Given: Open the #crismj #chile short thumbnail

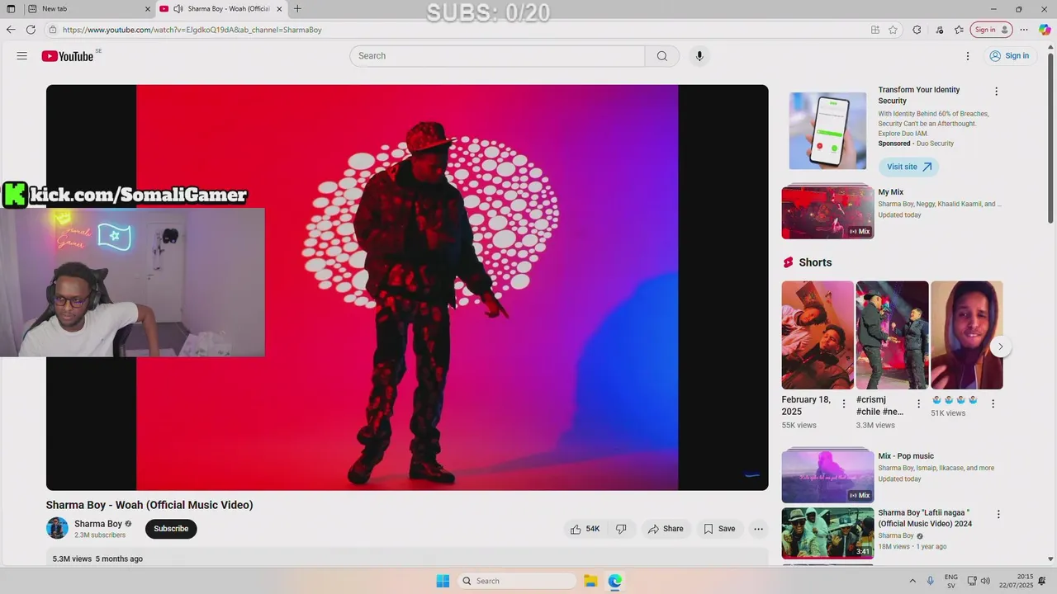Looking at the screenshot, I should 892,335.
